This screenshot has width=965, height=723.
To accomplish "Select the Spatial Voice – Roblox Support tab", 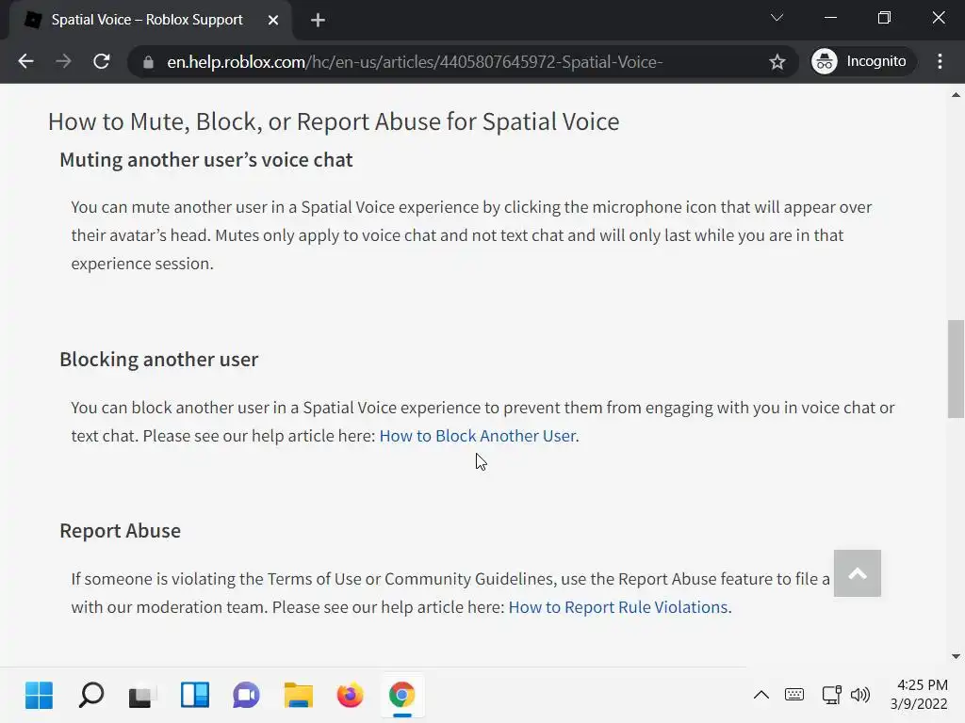I will coord(146,20).
